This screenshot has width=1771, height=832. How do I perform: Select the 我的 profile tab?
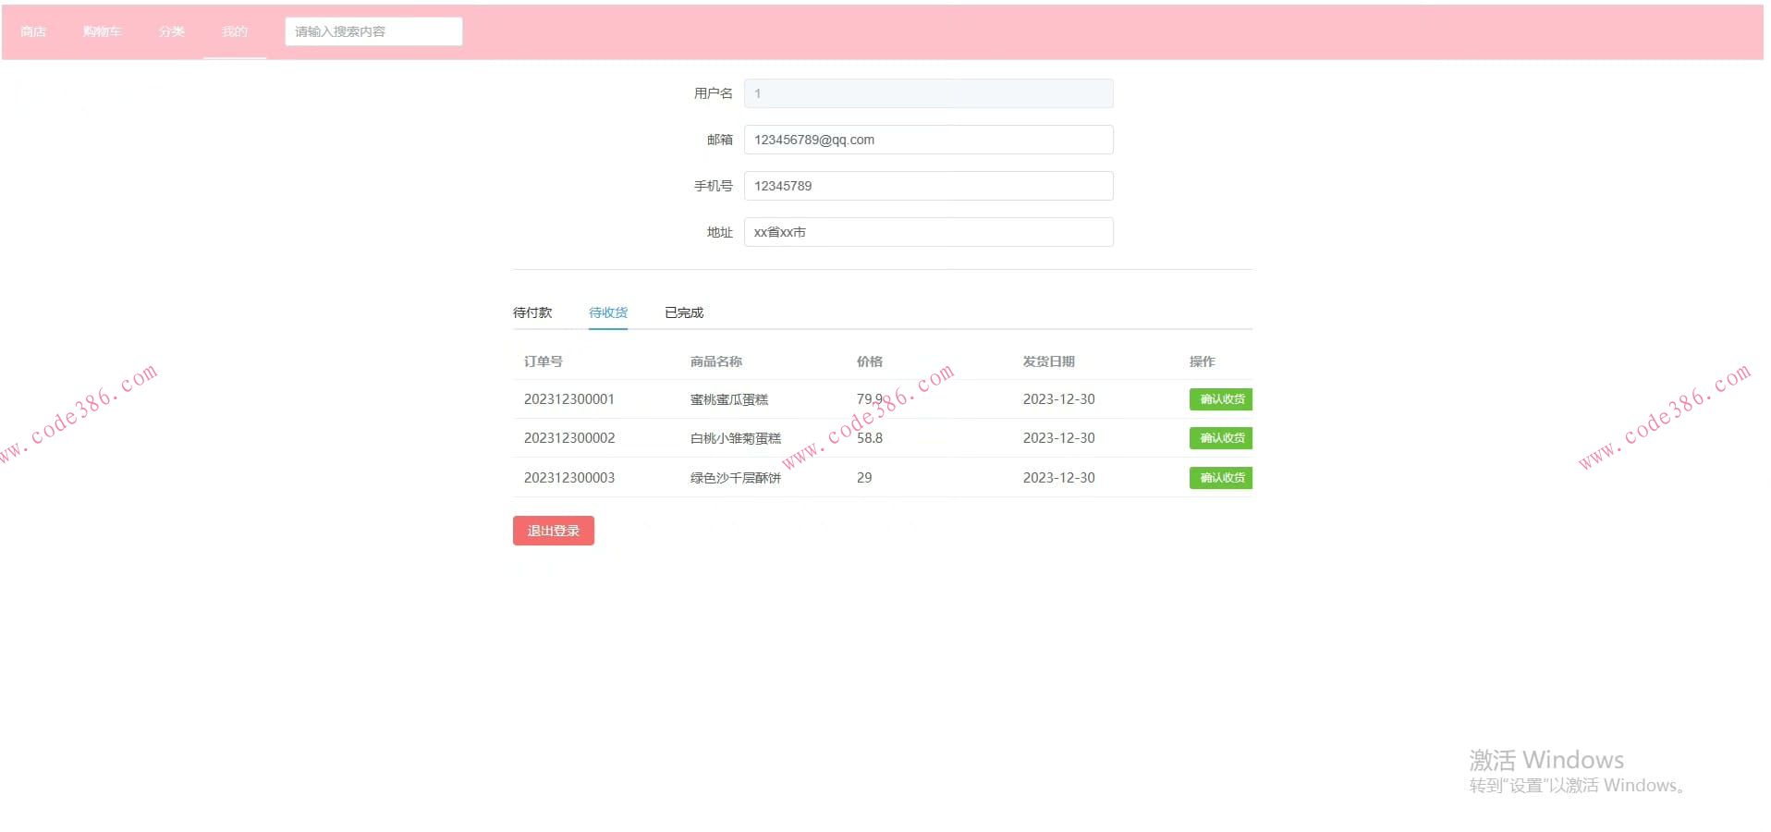coord(235,31)
